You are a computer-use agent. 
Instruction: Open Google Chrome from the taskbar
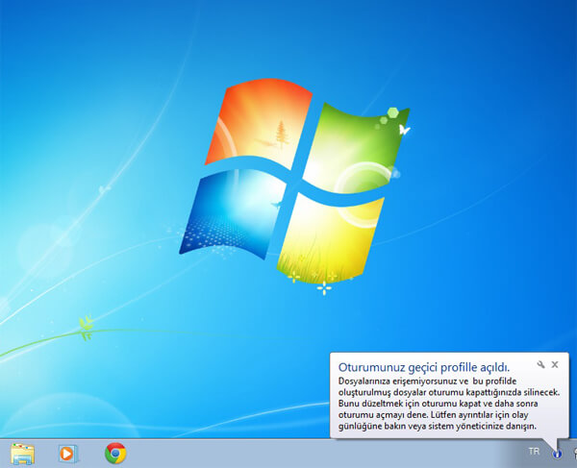(x=115, y=453)
